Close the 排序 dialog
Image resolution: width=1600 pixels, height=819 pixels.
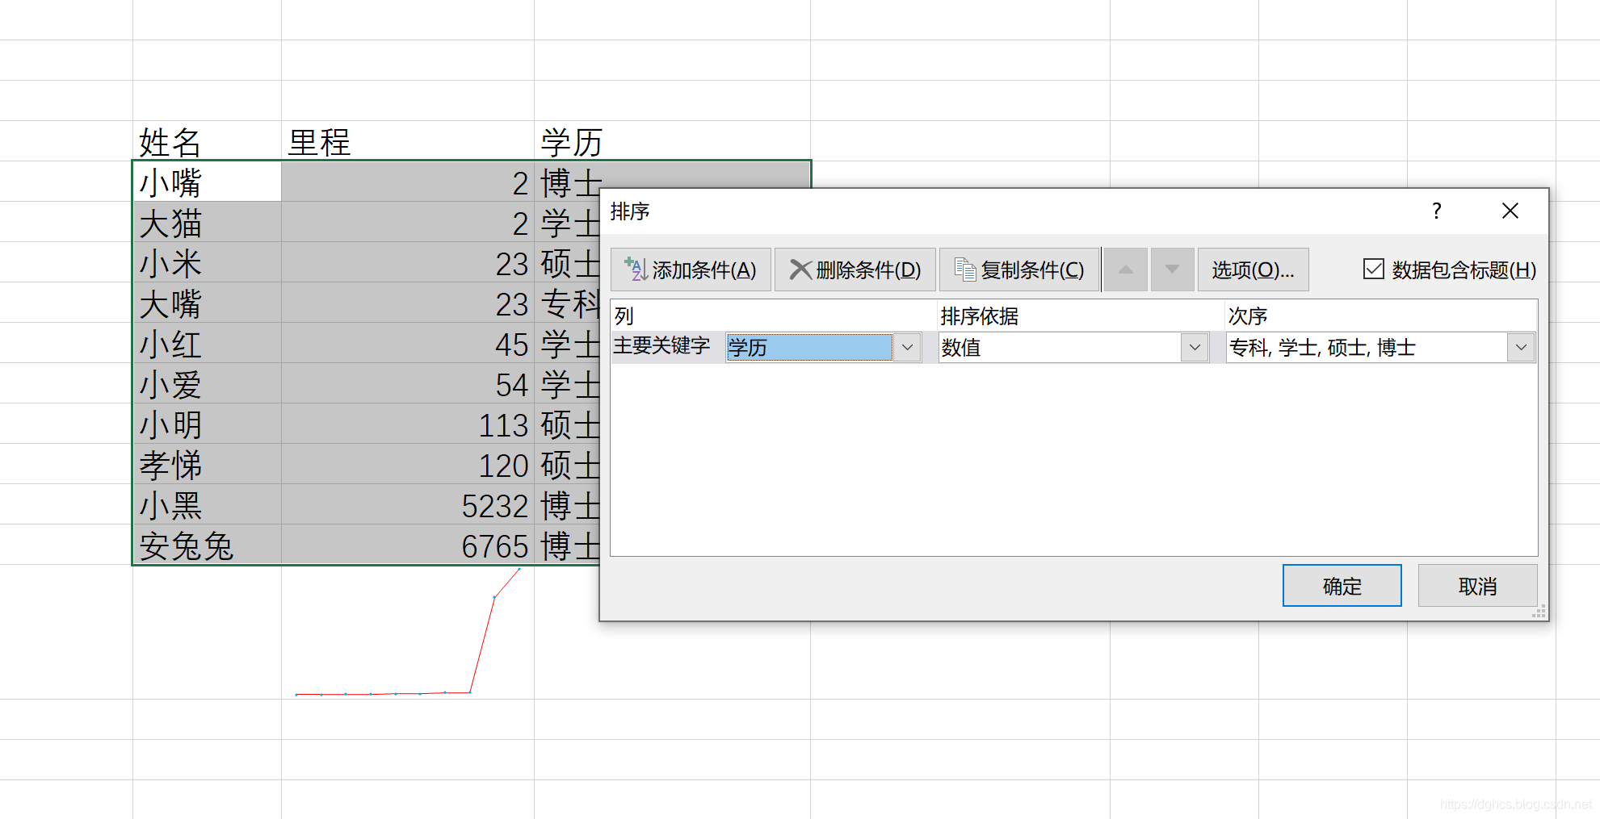(x=1510, y=211)
